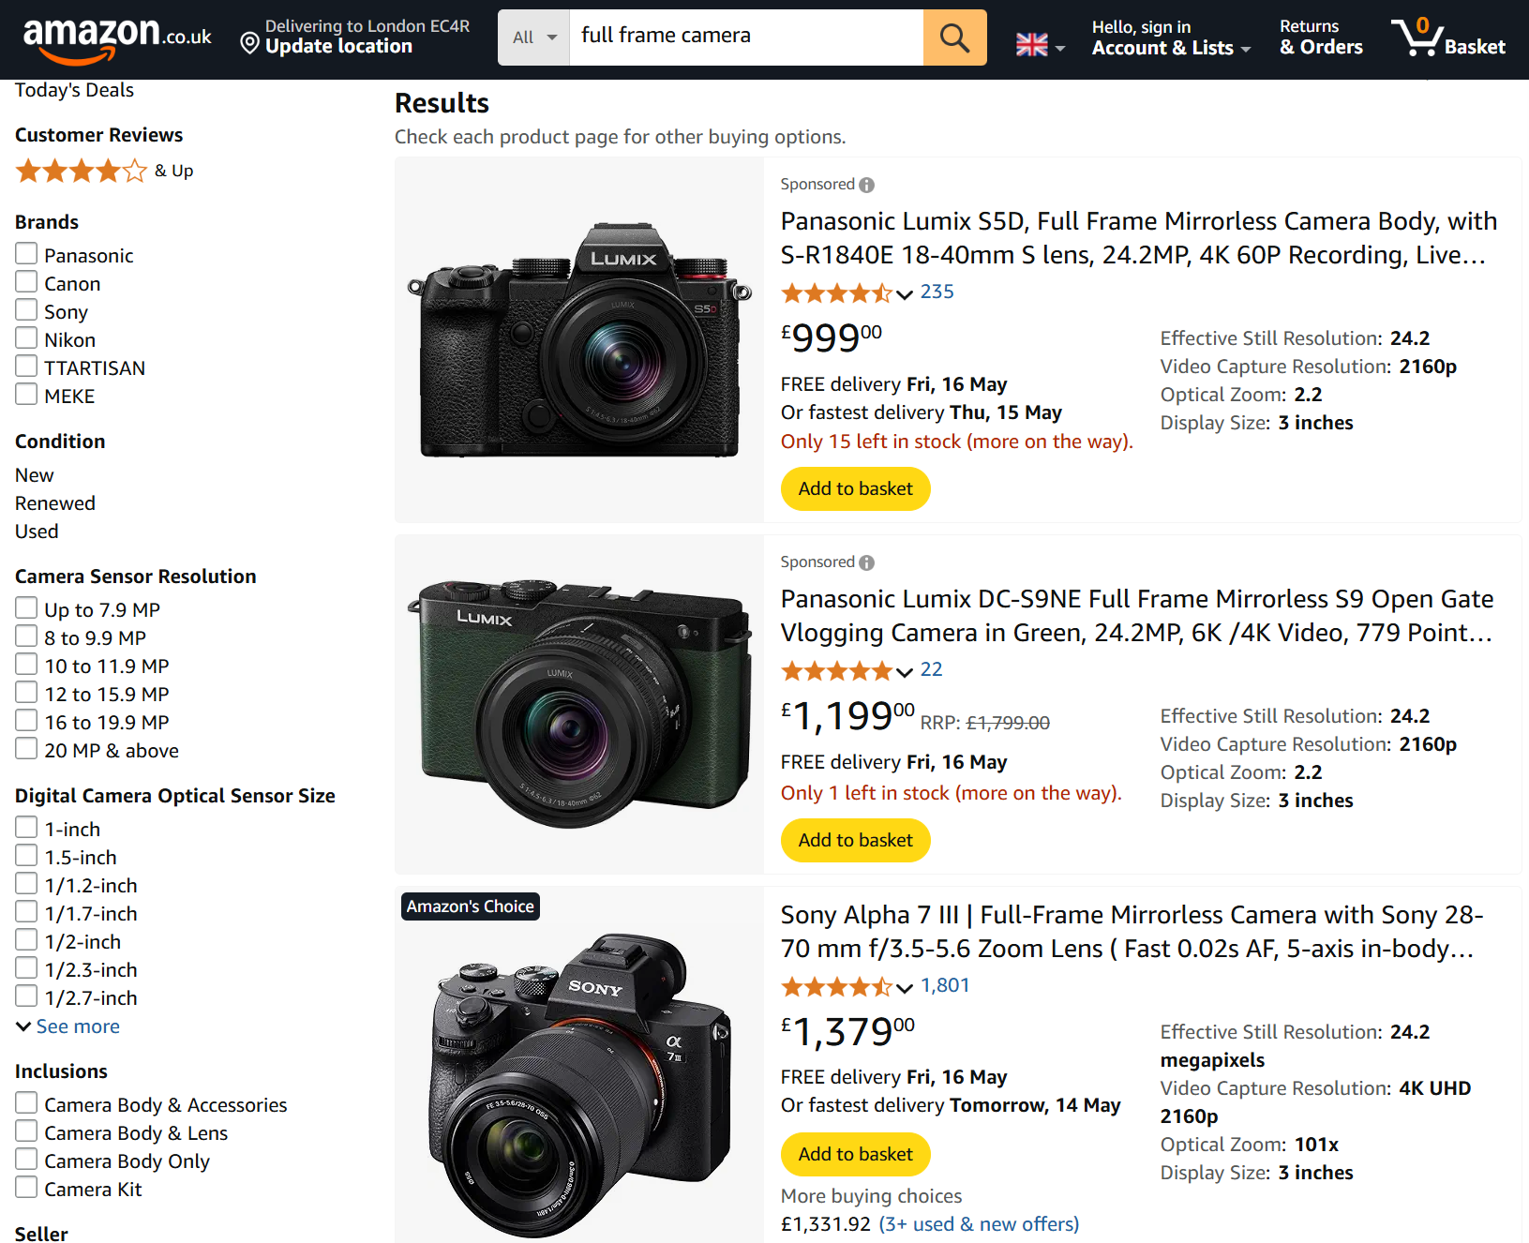Click the info icon beside first Sponsored label
Image resolution: width=1529 pixels, height=1243 pixels.
(x=867, y=185)
